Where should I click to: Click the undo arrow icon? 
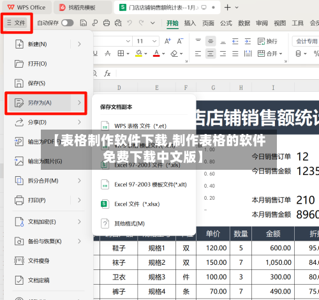(130, 22)
